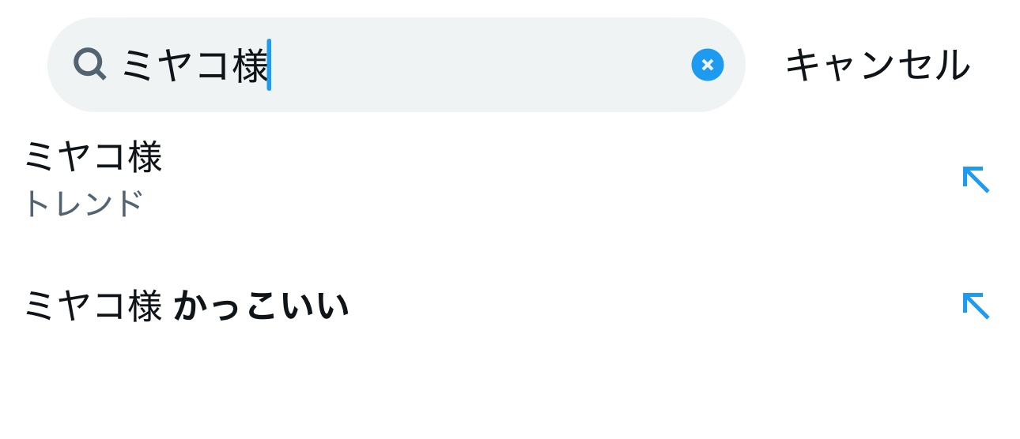Image resolution: width=1020 pixels, height=439 pixels.
Task: Click the トレンド label under ミヤコ様
Action: tap(84, 204)
